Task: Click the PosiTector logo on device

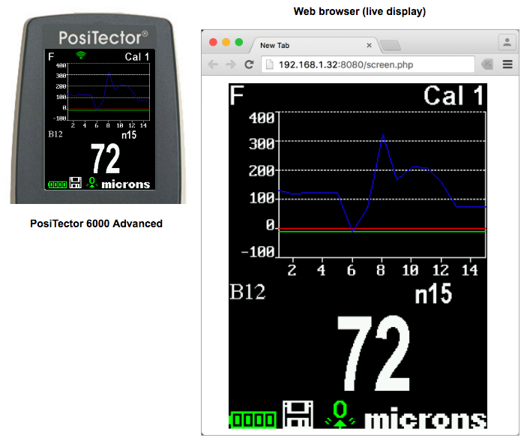Action: 103,37
